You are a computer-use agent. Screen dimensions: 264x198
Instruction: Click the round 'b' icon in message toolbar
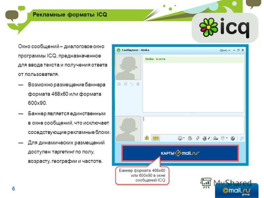[233, 138]
